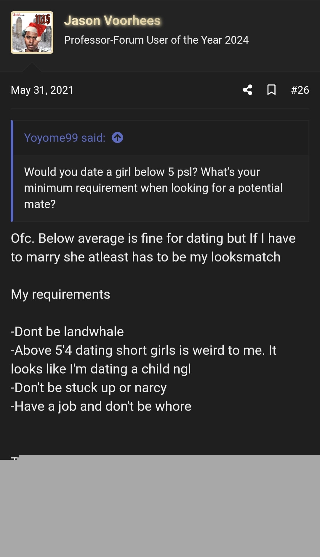This screenshot has width=320, height=557.
Task: Click the blue quote border bar
Action: (12, 171)
